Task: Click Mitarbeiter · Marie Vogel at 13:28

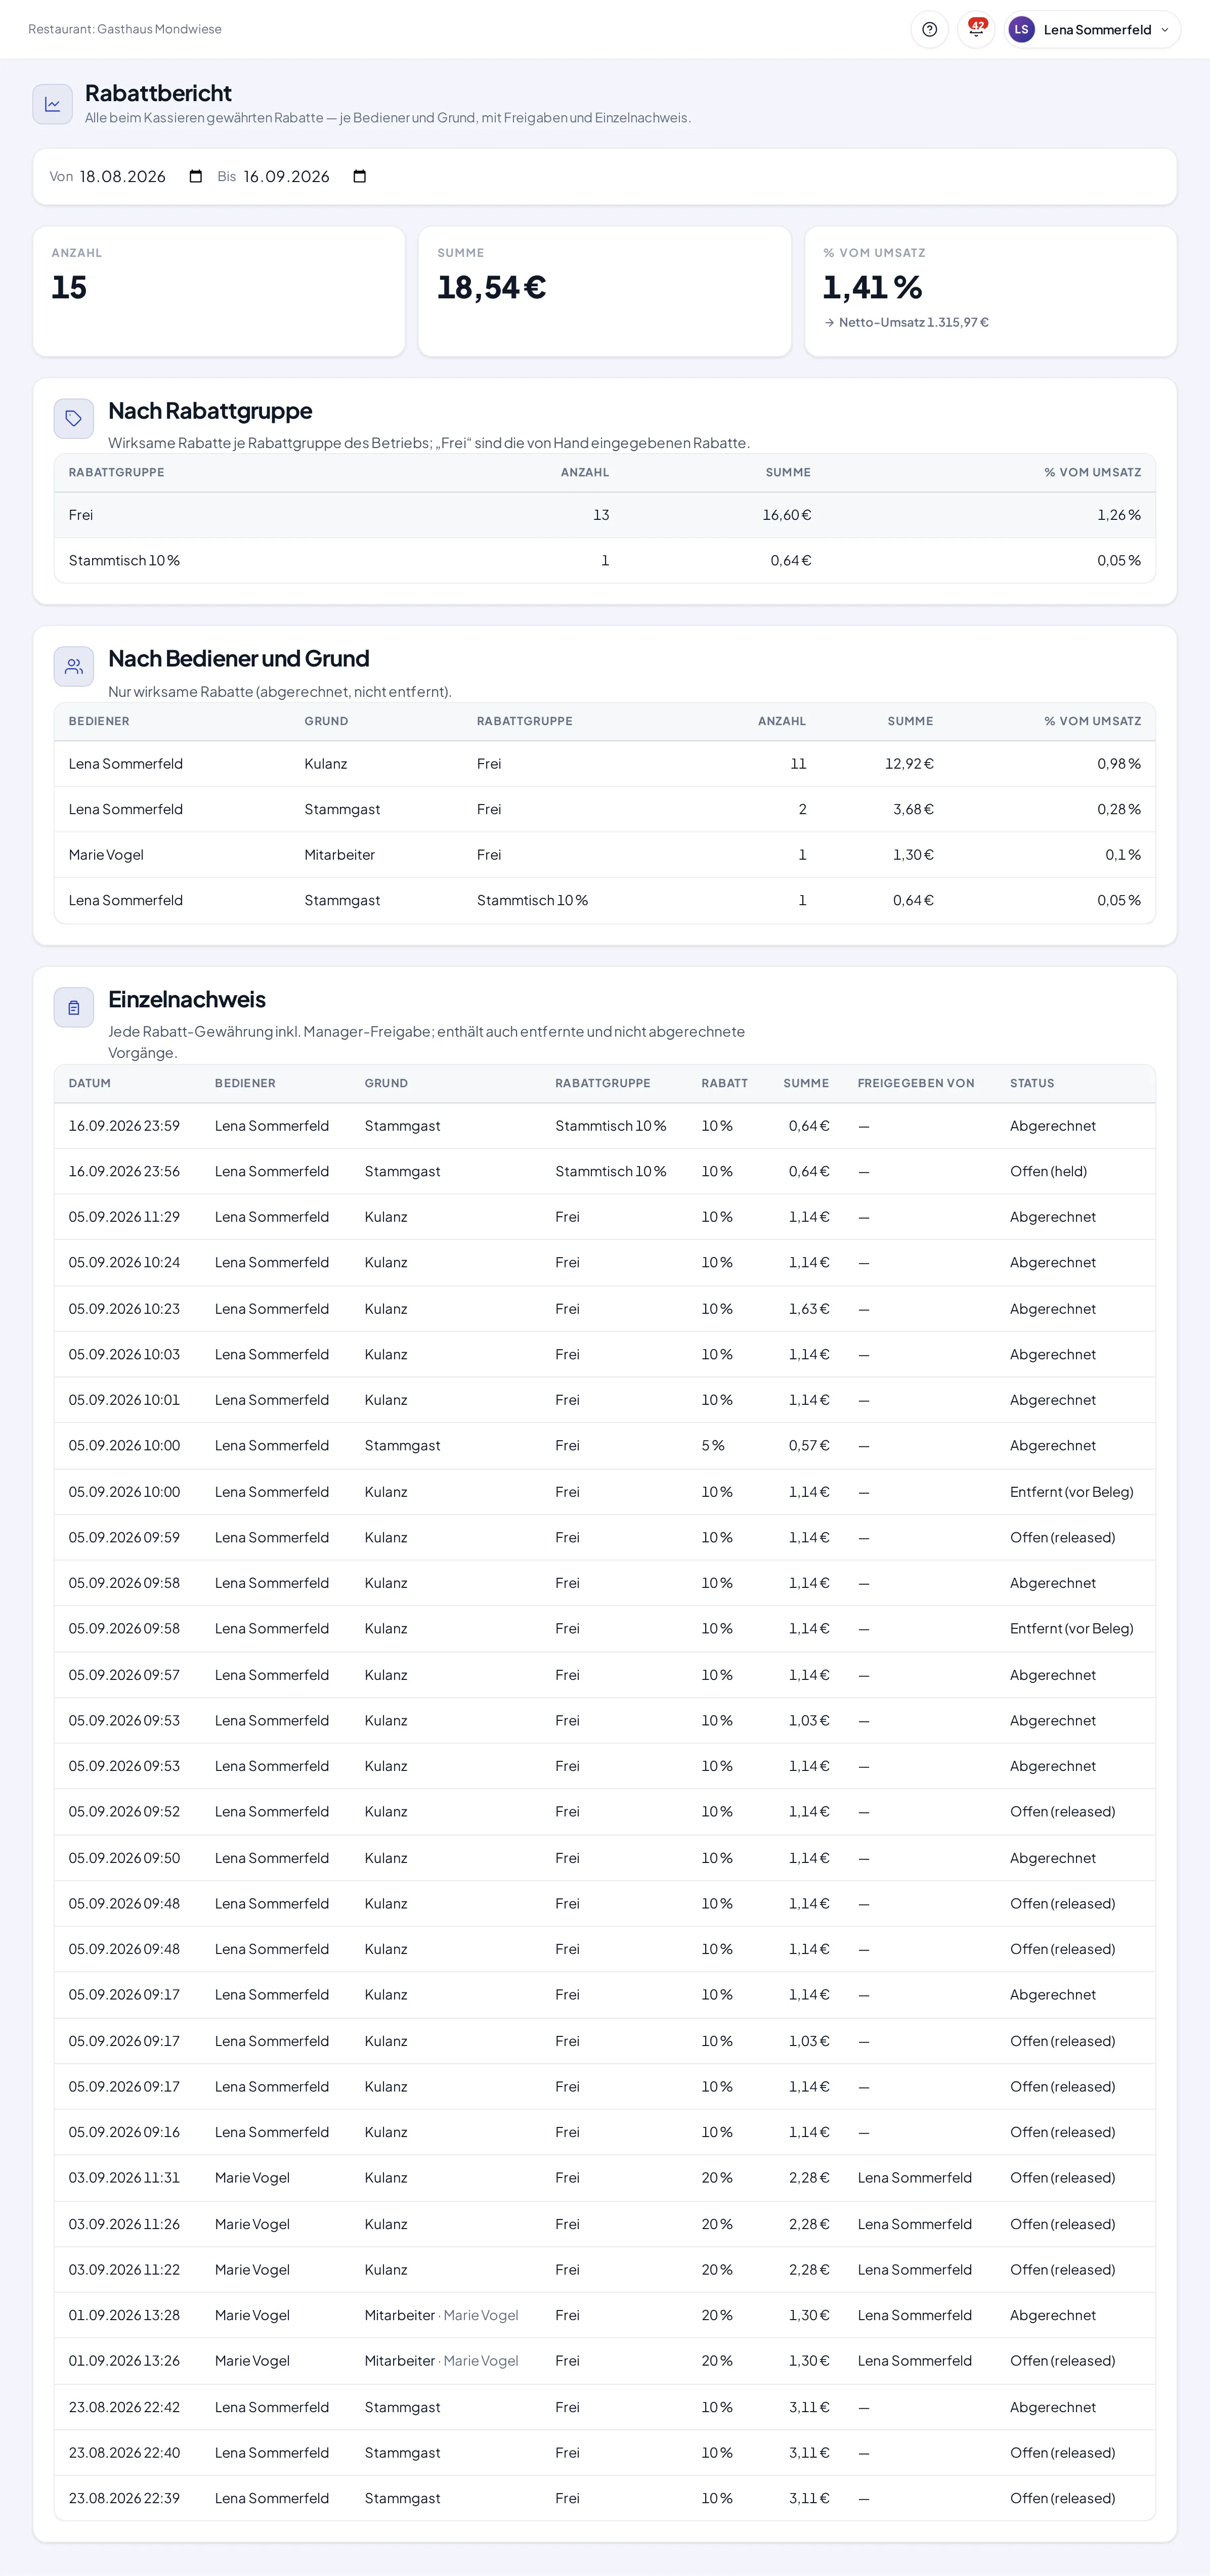Action: click(x=441, y=2315)
